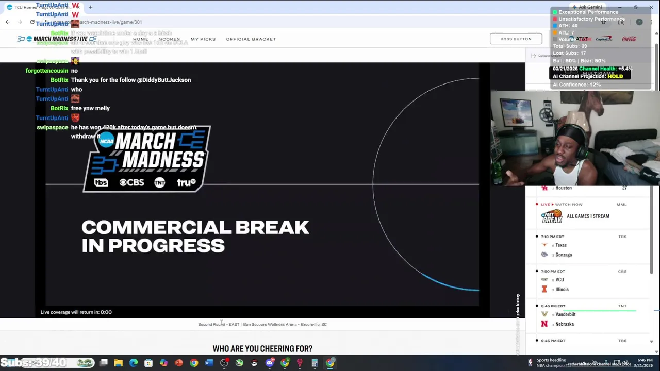Click the CBS network label for VCU game
Image resolution: width=660 pixels, height=371 pixels.
click(622, 272)
